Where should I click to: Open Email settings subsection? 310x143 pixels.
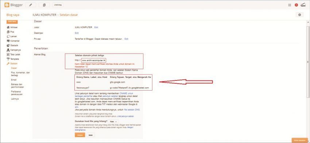(14, 80)
